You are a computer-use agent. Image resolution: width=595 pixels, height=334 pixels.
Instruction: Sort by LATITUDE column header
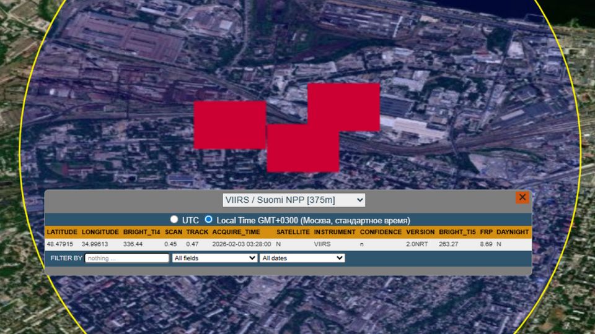(x=62, y=232)
